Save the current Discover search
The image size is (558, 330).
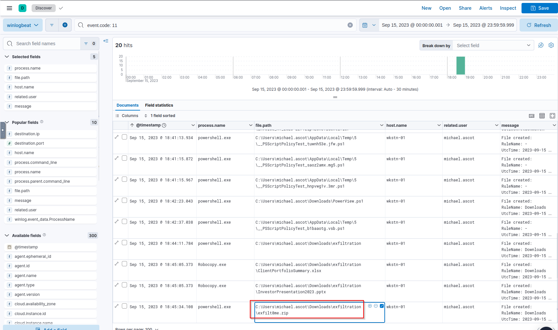pyautogui.click(x=539, y=8)
